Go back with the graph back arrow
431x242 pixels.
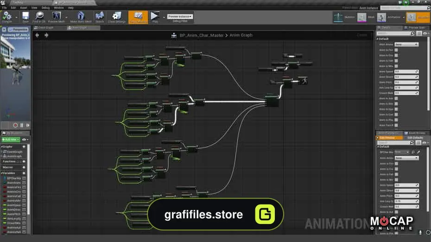[x=37, y=35]
